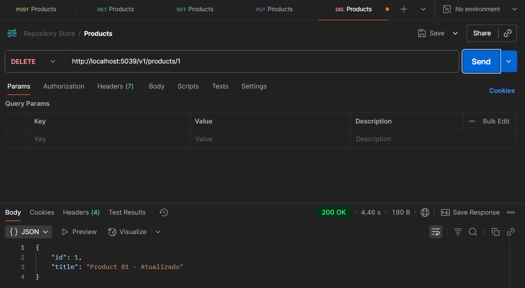Viewport: 525px width, 288px height.
Task: Select the PUT Products request tab
Action: pyautogui.click(x=274, y=9)
